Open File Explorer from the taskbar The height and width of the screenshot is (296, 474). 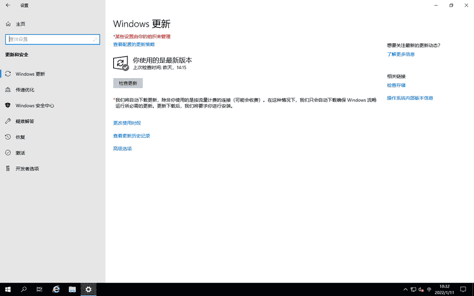(72, 289)
